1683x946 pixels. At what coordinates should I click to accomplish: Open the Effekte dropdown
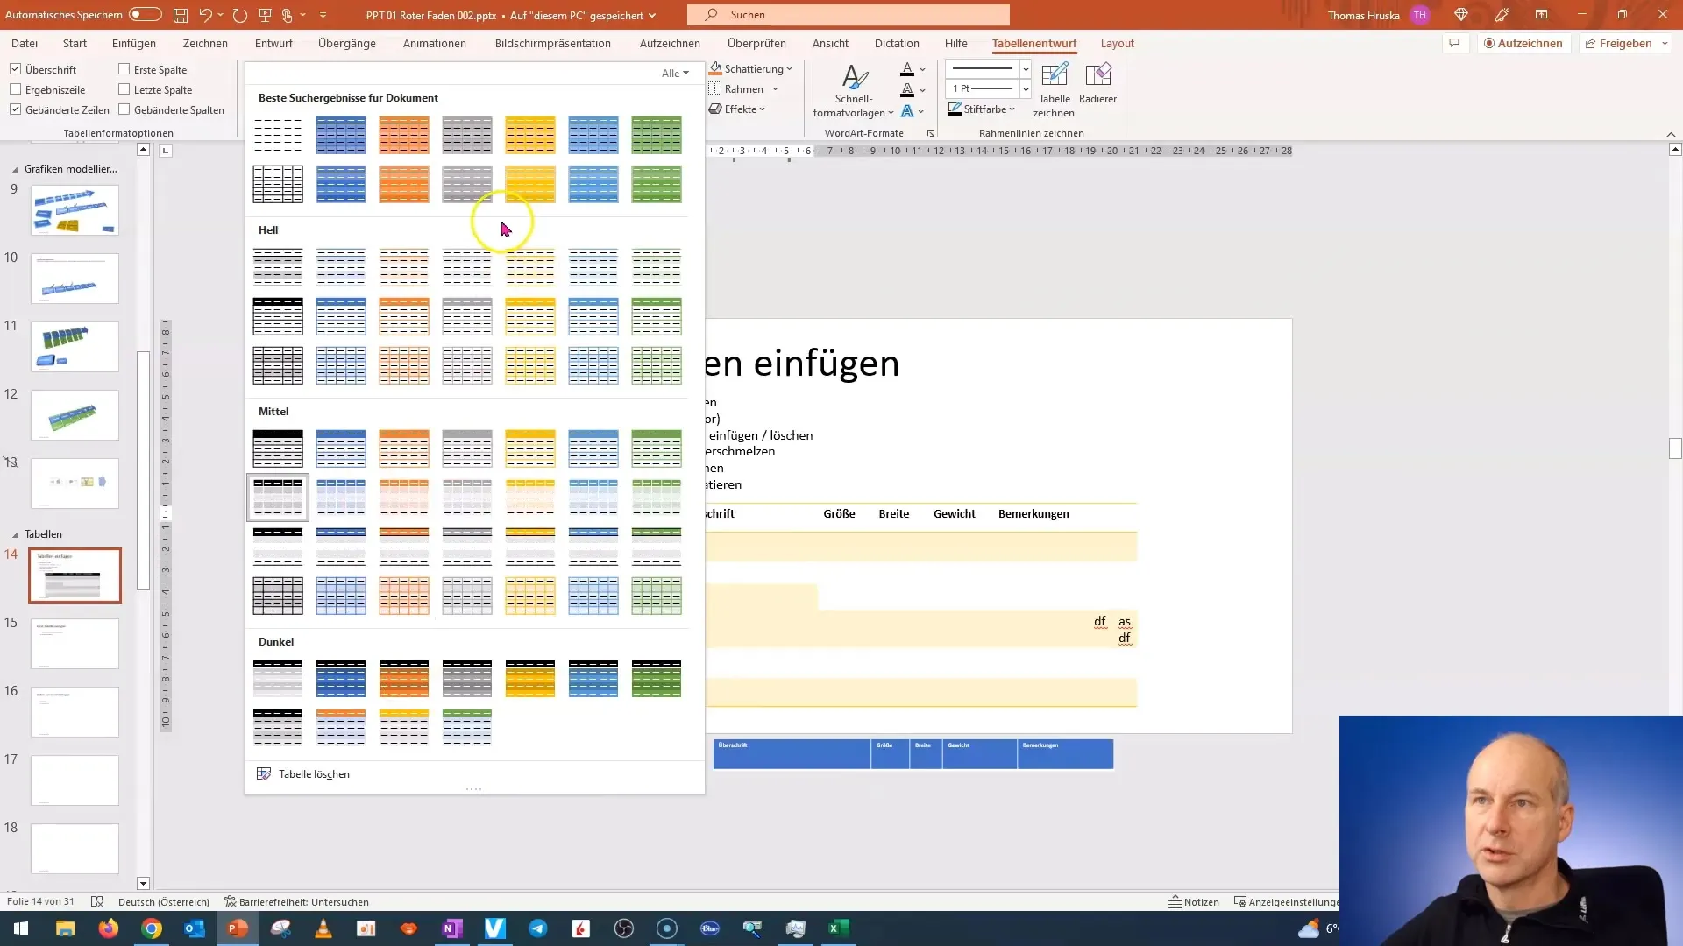click(x=737, y=109)
